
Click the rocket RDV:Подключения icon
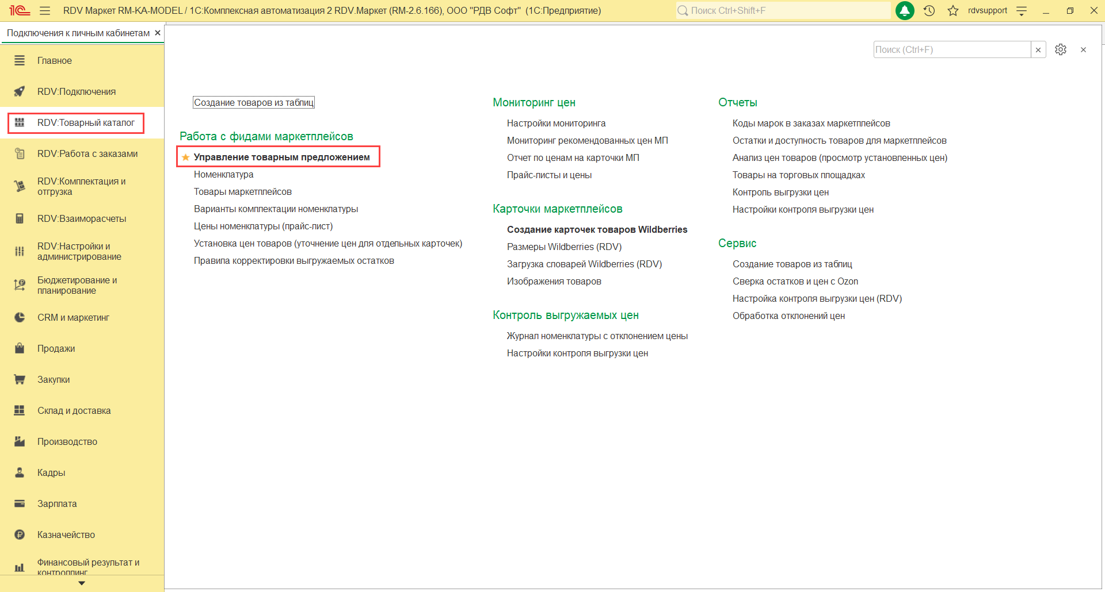[20, 91]
